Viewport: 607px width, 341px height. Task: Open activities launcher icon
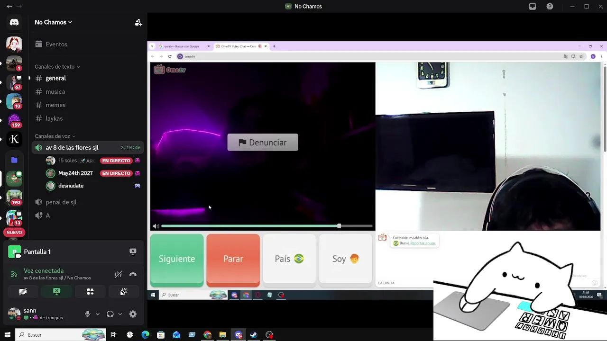[90, 292]
